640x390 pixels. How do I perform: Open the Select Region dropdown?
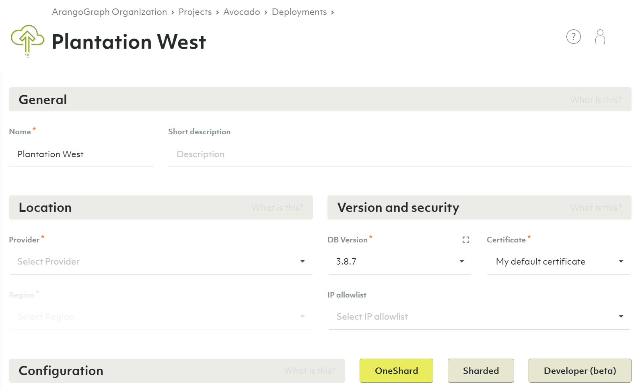pyautogui.click(x=161, y=317)
